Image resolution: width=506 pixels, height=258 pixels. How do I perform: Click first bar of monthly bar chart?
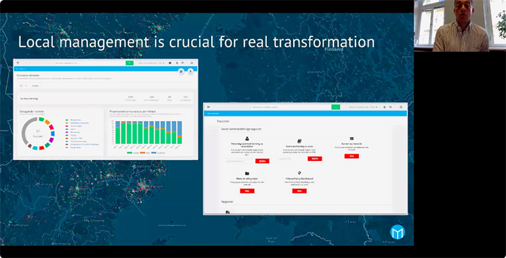[x=118, y=132]
